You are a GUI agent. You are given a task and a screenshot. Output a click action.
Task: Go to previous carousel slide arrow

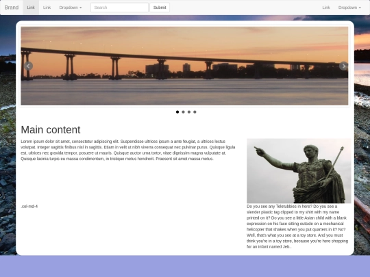click(28, 66)
